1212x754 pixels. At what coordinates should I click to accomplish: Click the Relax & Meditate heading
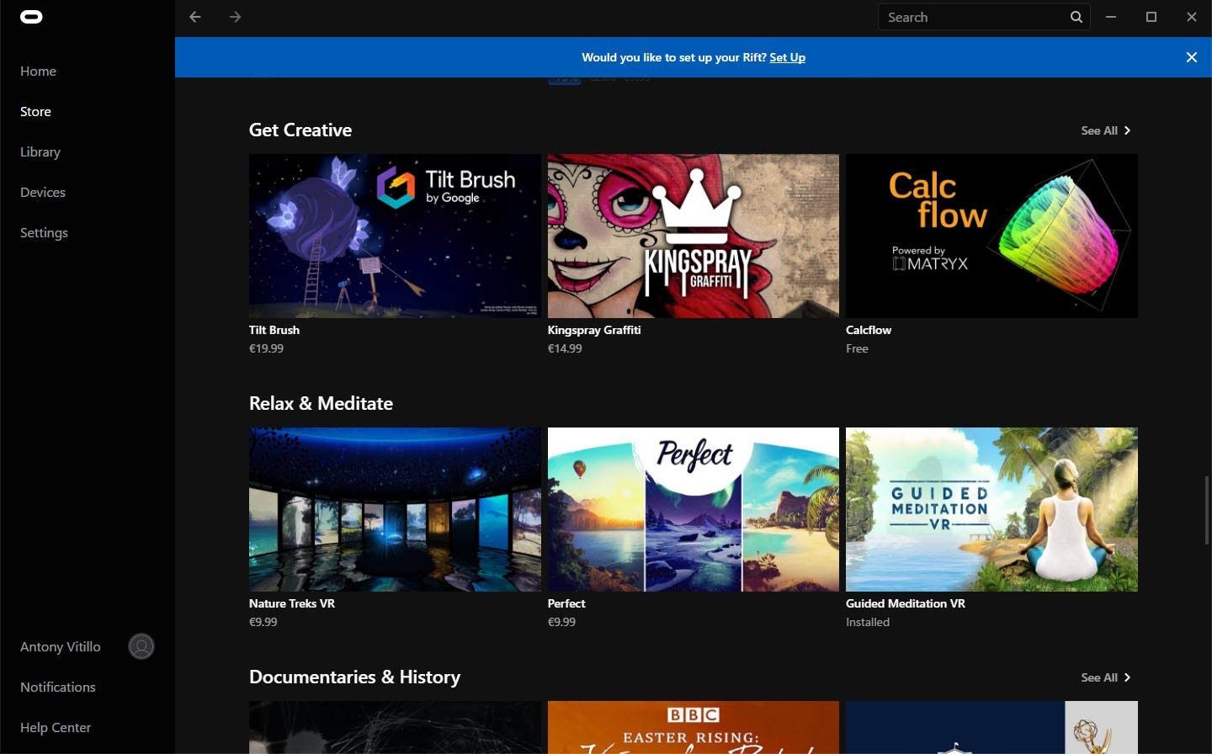point(321,404)
